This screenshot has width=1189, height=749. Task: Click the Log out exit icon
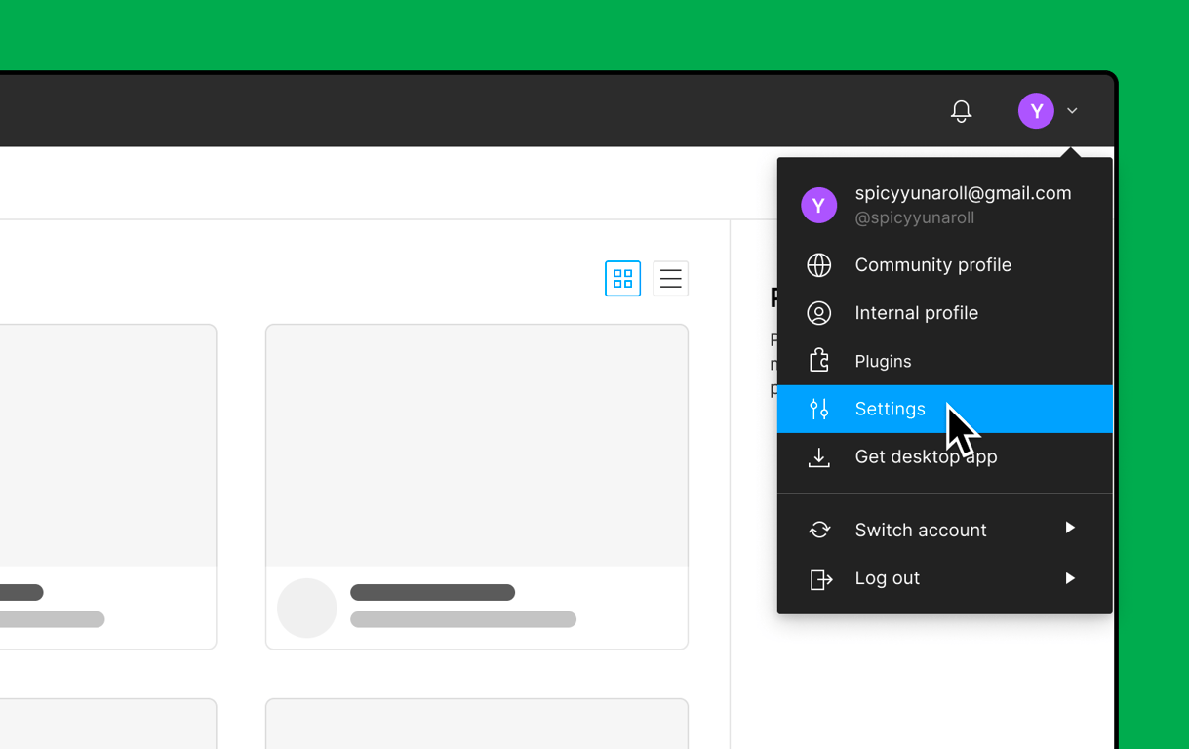(820, 579)
